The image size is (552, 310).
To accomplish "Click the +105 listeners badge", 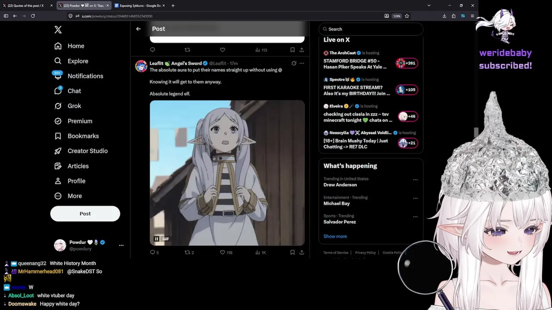I will point(407,90).
